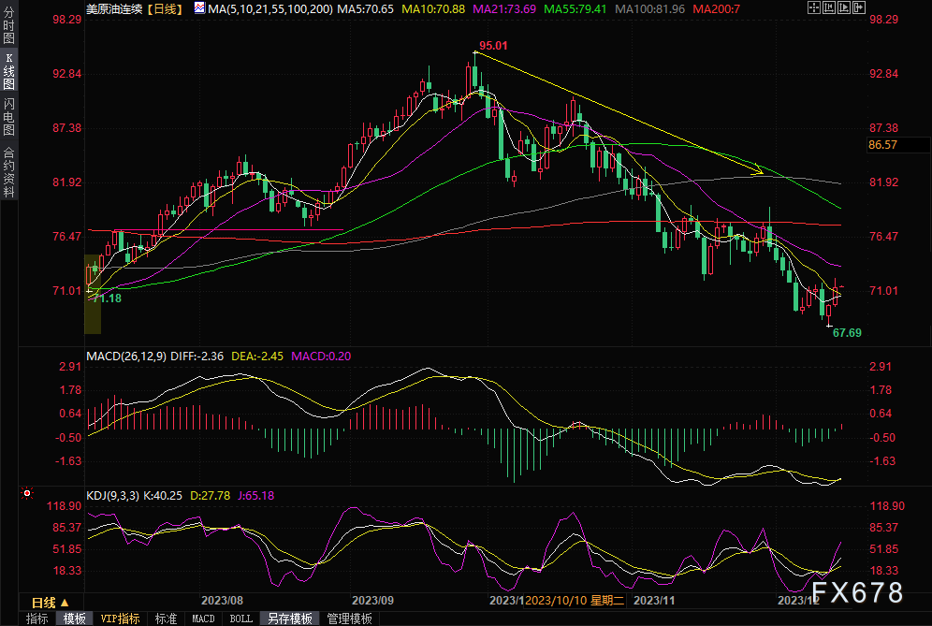Open the 闪电图 side tab
This screenshot has height=626, width=932.
(x=8, y=116)
